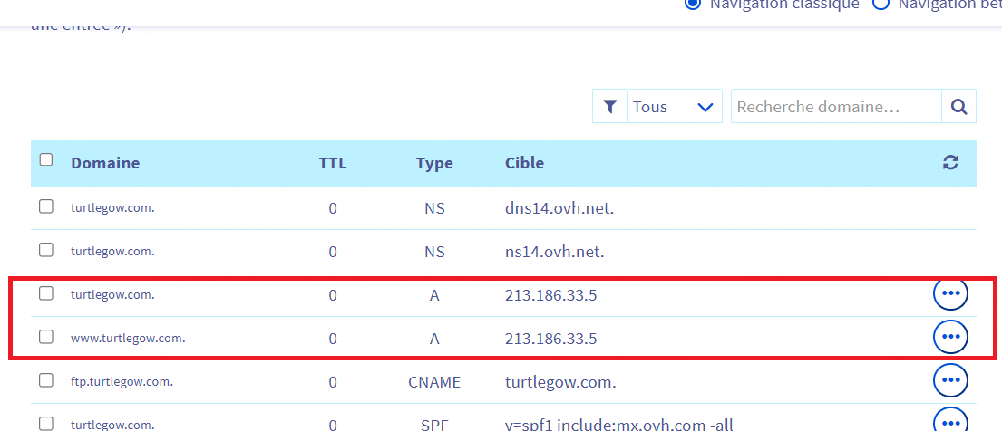Click the Type column header

coord(434,164)
